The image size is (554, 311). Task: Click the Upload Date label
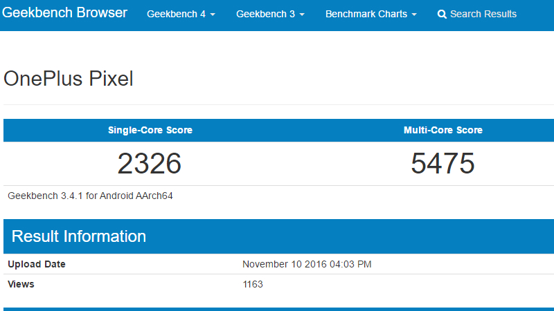click(37, 264)
